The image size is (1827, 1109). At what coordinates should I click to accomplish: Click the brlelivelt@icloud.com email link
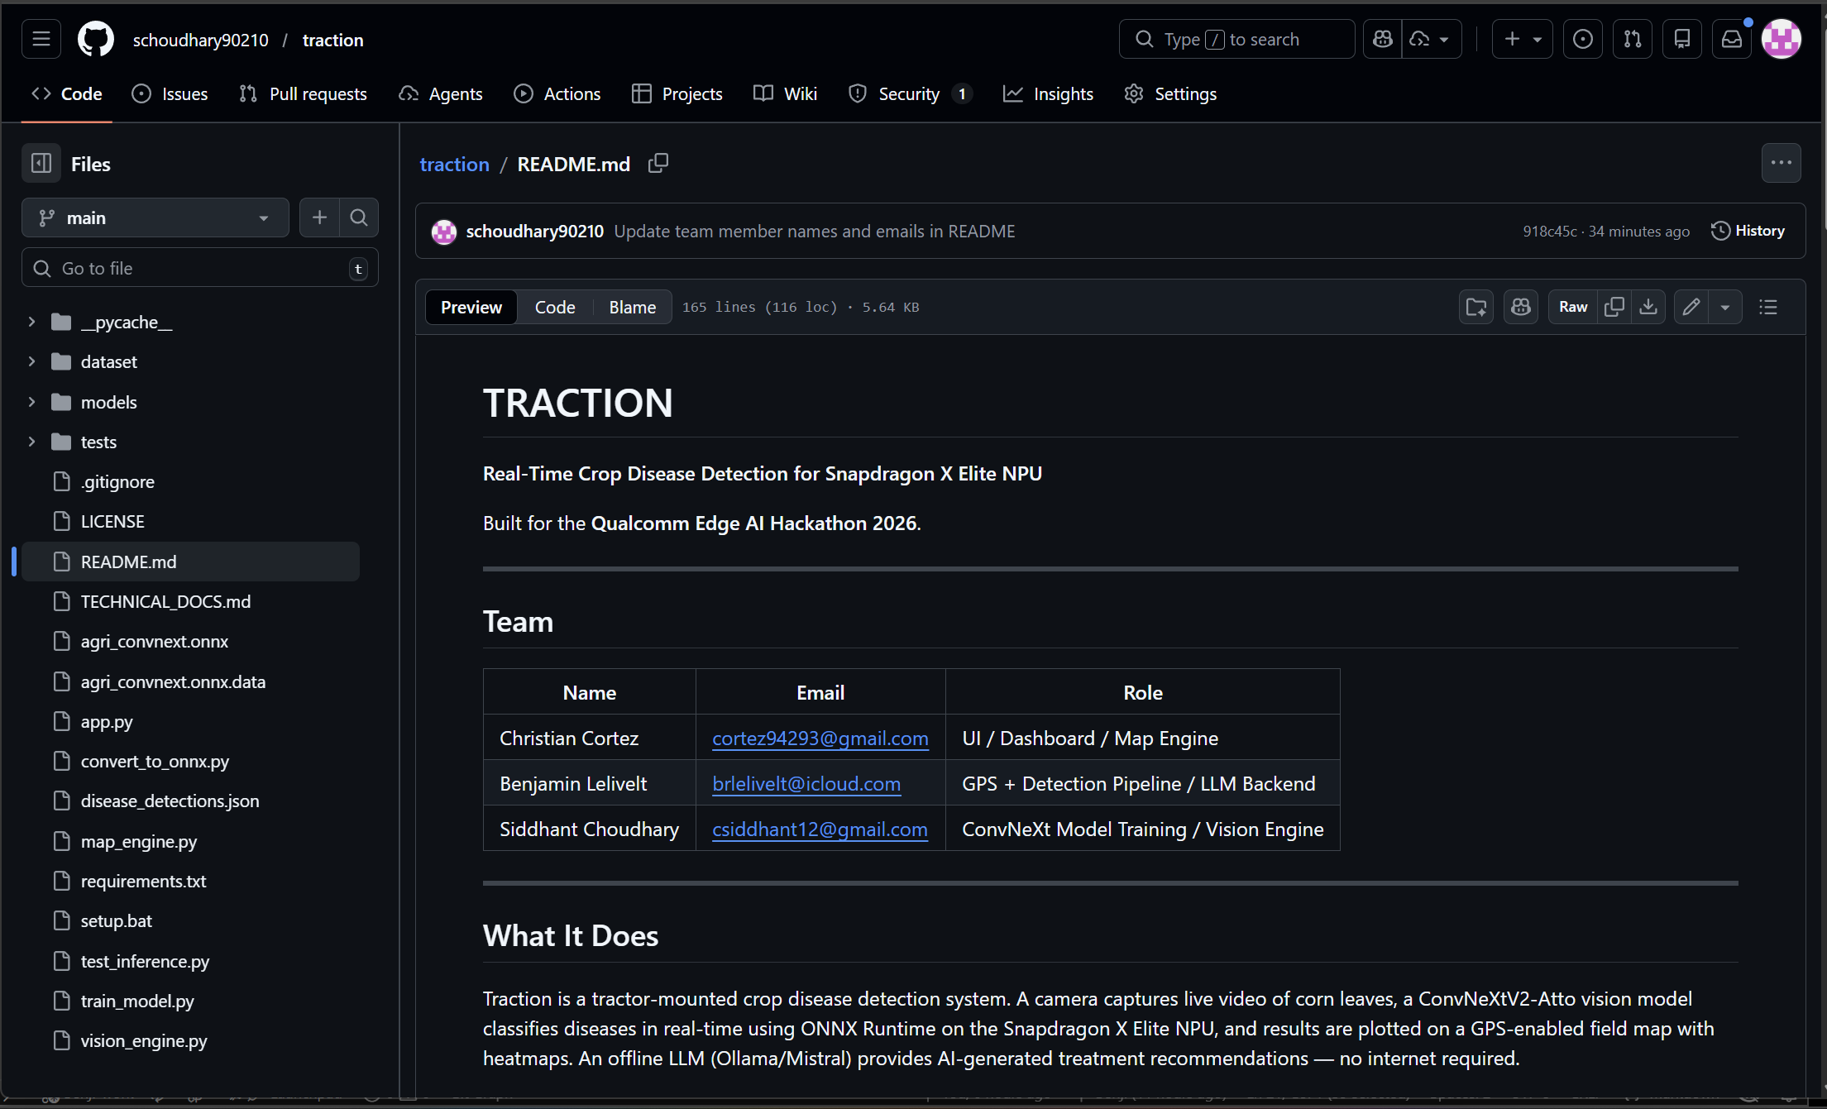(x=806, y=783)
